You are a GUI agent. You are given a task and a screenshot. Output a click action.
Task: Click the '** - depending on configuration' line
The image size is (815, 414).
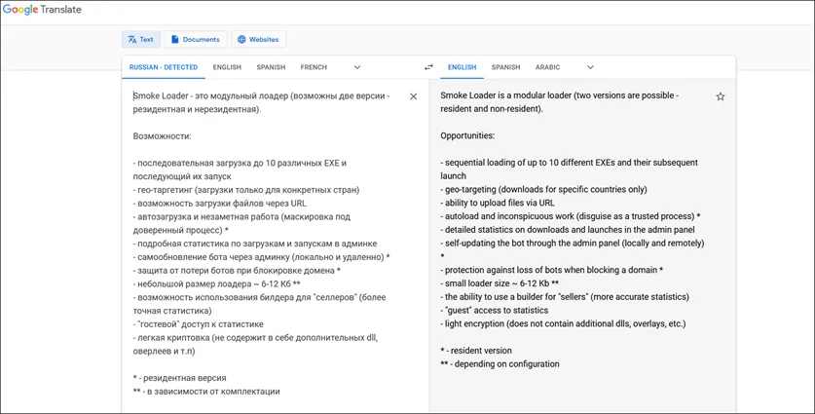pos(500,364)
